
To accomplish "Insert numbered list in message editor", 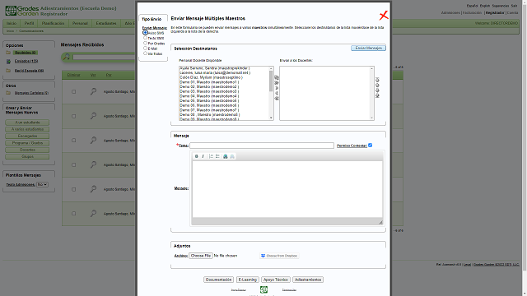I will coord(211,156).
